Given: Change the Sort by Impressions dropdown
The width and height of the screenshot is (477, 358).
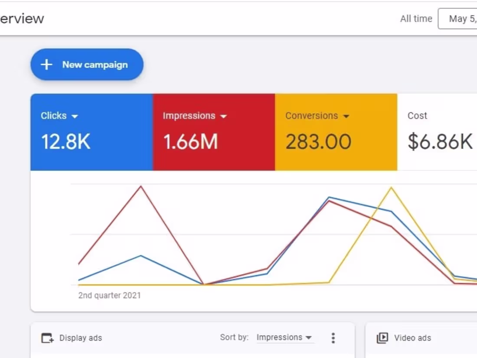Looking at the screenshot, I should click(285, 337).
